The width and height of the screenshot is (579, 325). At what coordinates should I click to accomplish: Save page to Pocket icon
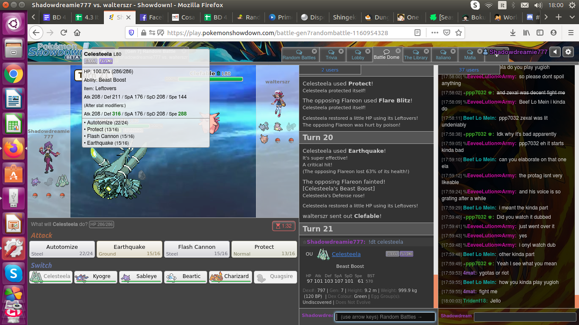pos(447,33)
